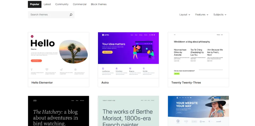This screenshot has width=255, height=126.
Task: Click the diamond icon in Hello preview
Action: coord(47,69)
